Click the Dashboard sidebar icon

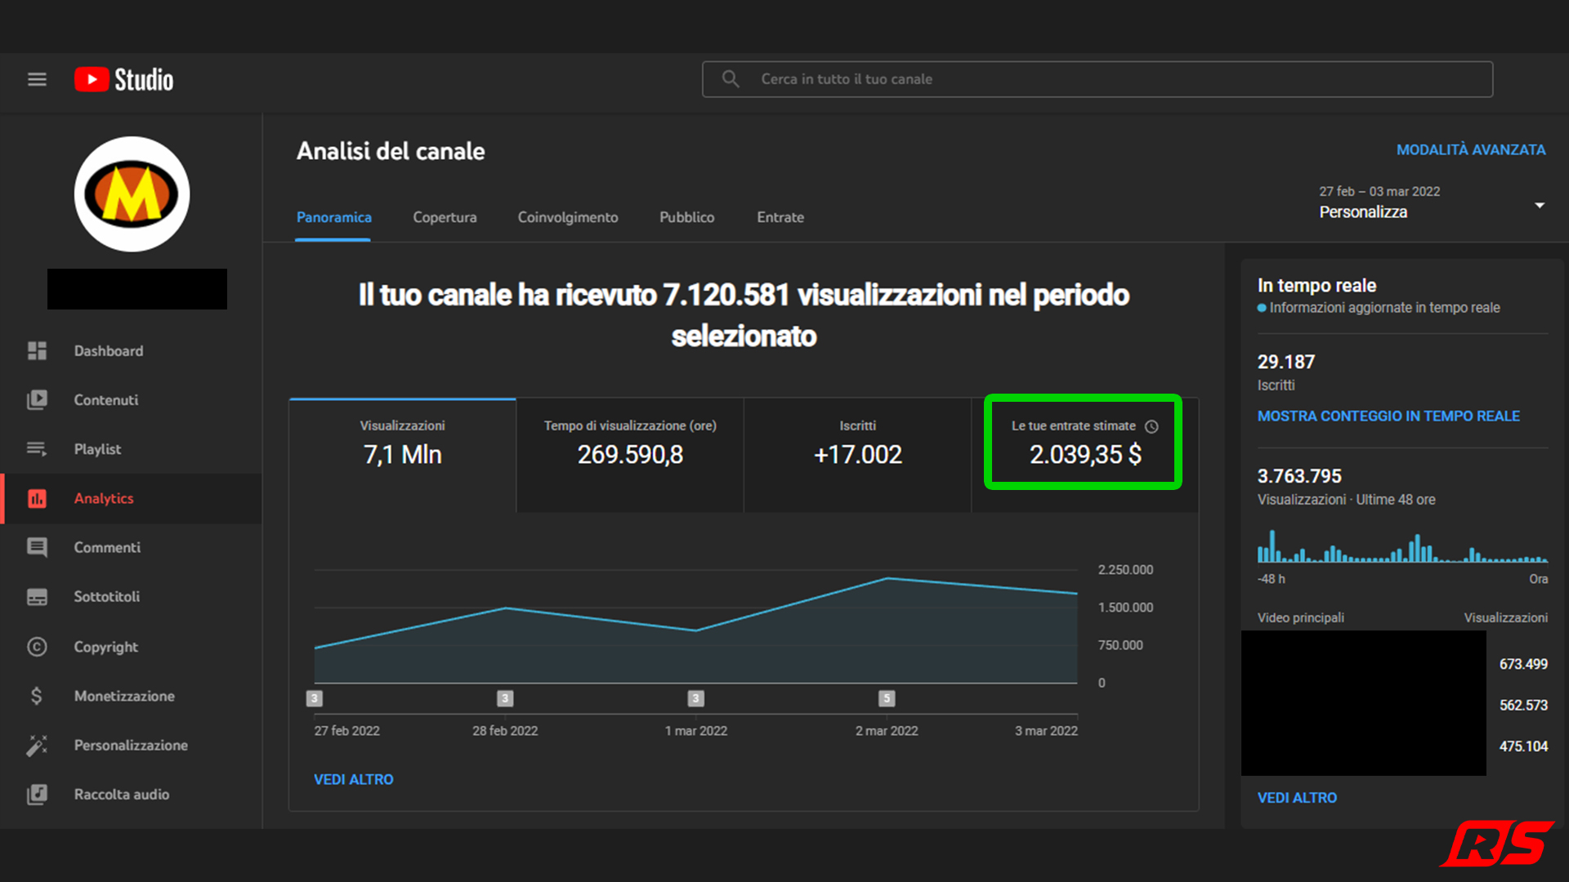[37, 350]
